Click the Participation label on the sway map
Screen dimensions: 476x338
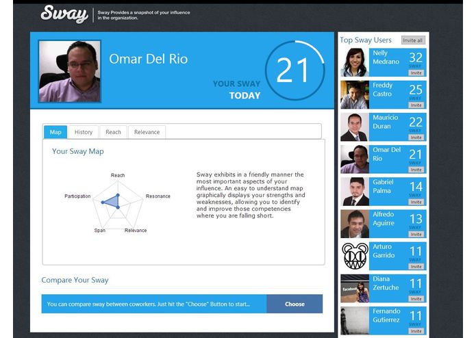77,196
